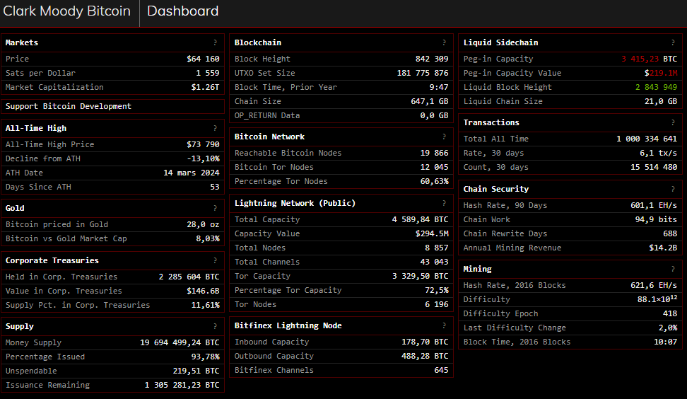Click the Supply panel help icon
The image size is (687, 399).
(215, 327)
